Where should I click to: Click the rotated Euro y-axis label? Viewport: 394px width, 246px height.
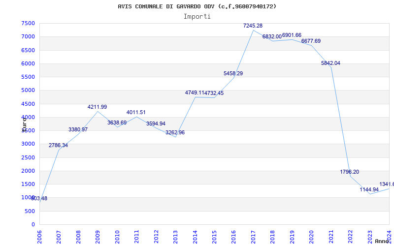coord(24,124)
